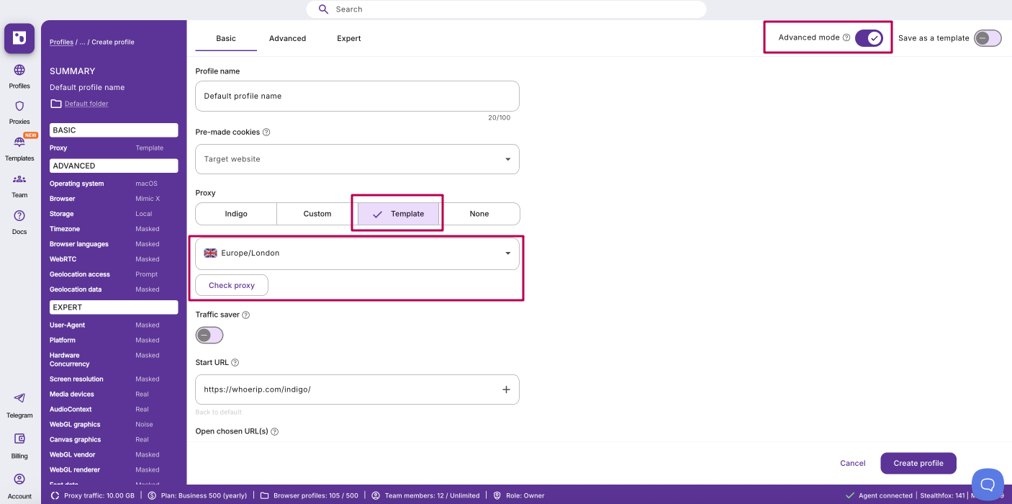Disable Advanced mode

point(869,37)
